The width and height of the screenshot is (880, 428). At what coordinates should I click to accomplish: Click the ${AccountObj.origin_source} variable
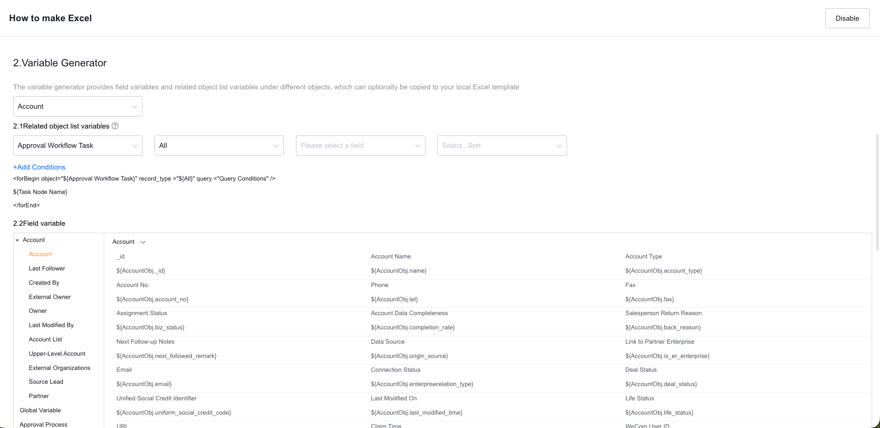click(x=409, y=356)
